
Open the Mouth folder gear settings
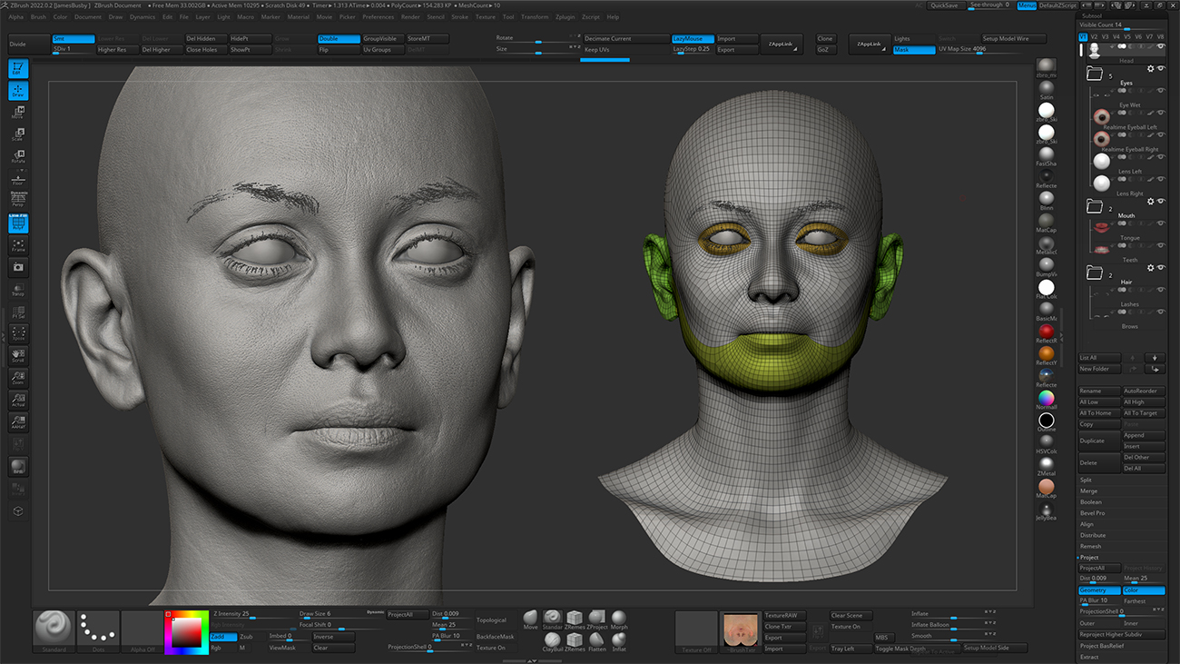click(1150, 202)
